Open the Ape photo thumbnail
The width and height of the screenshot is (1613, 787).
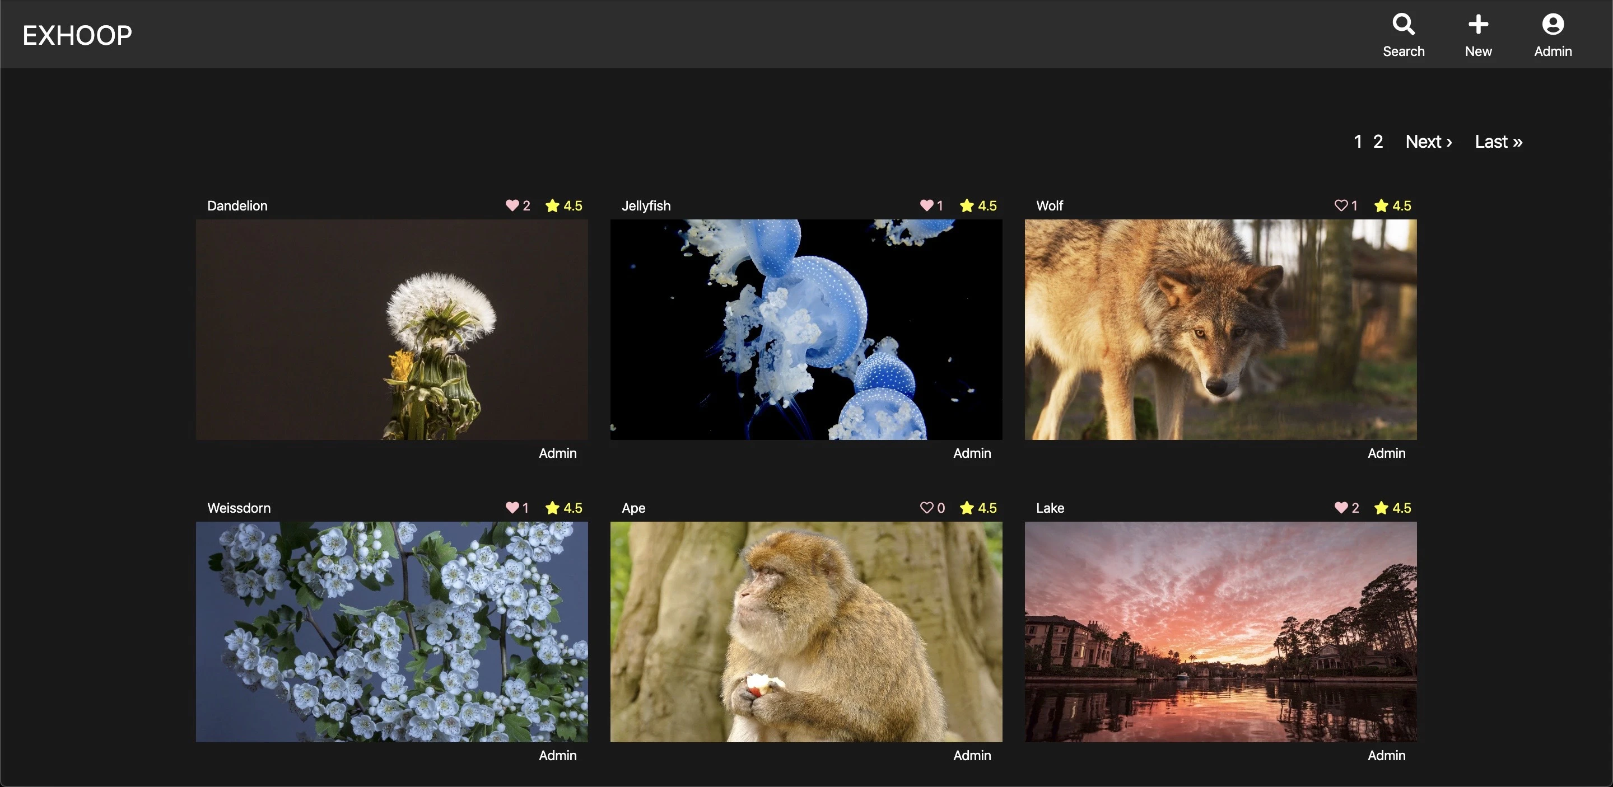pyautogui.click(x=806, y=632)
